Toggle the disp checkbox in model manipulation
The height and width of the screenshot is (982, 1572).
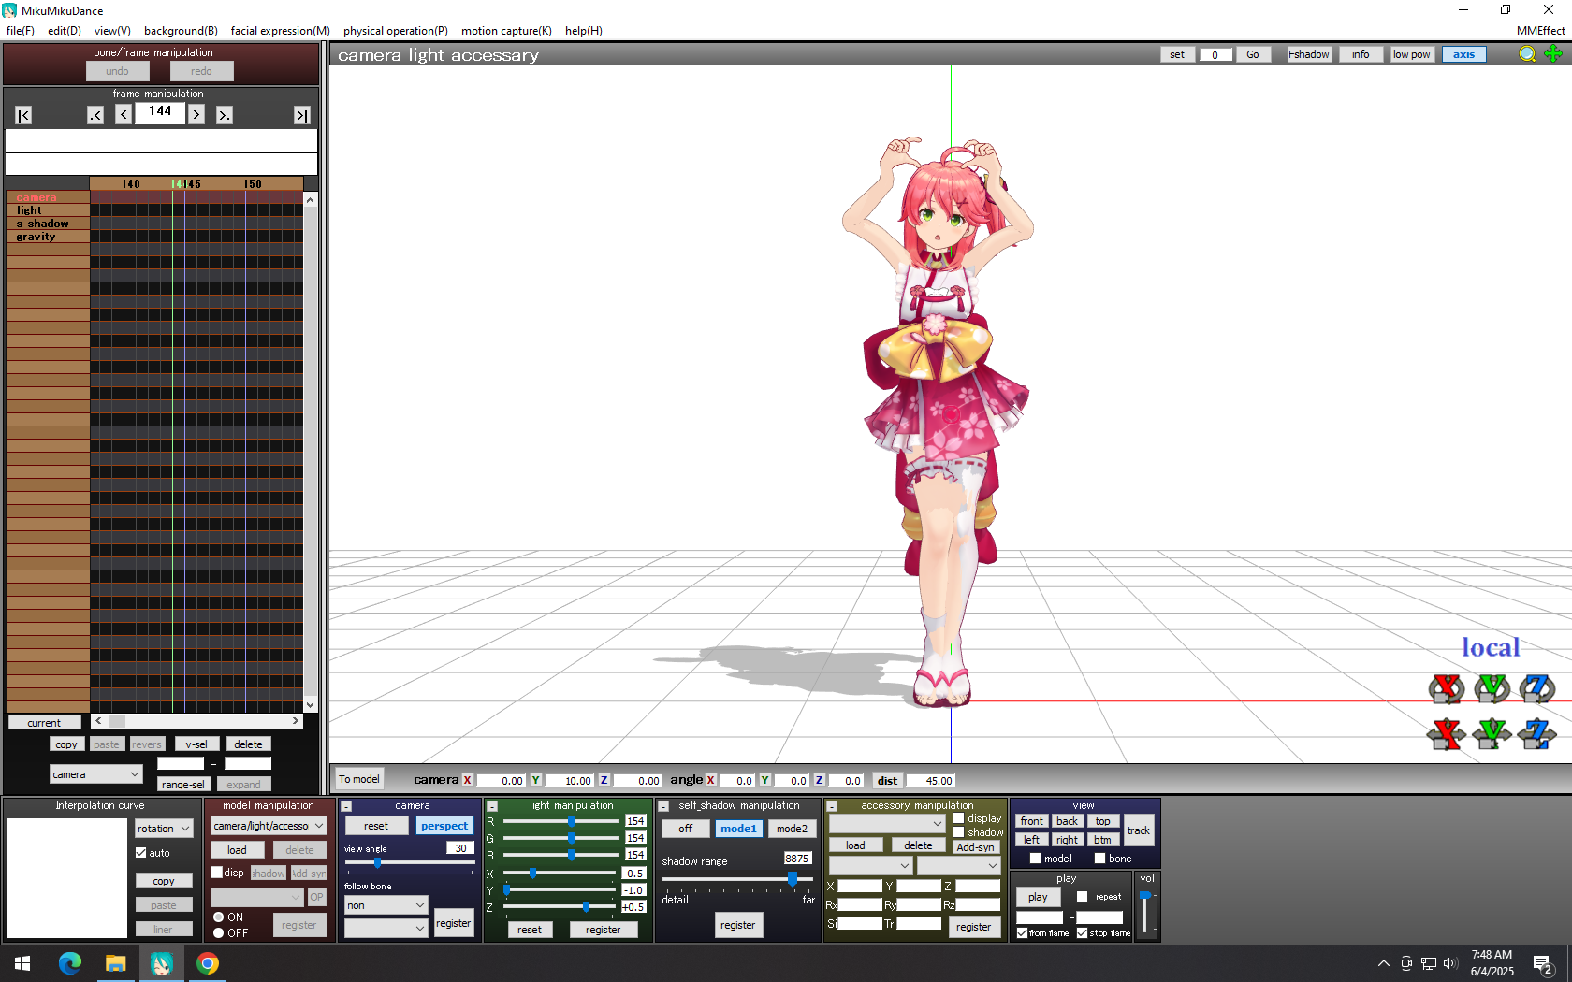coord(217,873)
